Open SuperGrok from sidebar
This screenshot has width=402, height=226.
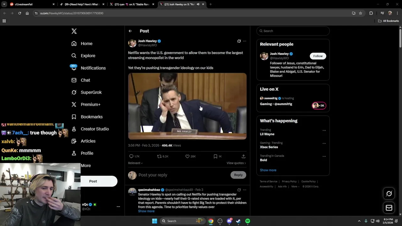tap(86, 92)
